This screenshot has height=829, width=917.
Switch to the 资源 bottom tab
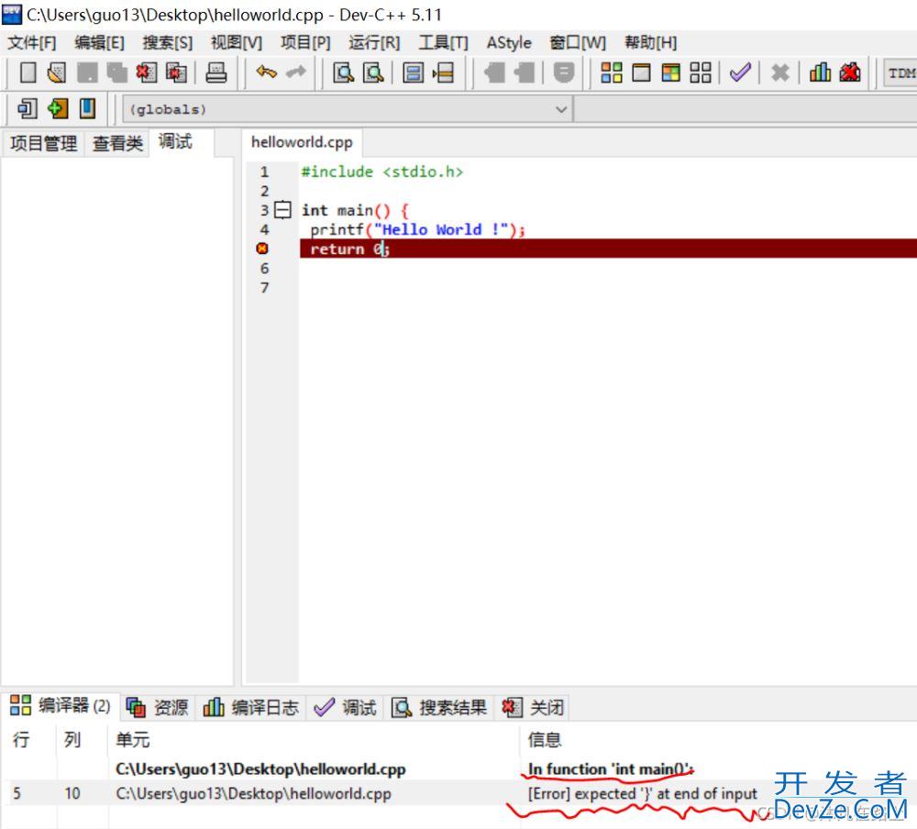tap(158, 707)
